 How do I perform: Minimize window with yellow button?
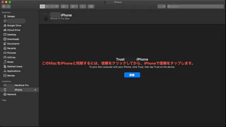click(x=6, y=2)
